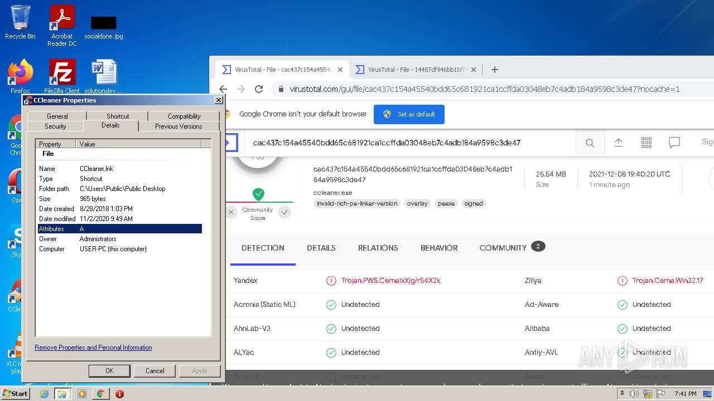This screenshot has width=714, height=401.
Task: Open media player taskbar icon
Action: (x=82, y=394)
